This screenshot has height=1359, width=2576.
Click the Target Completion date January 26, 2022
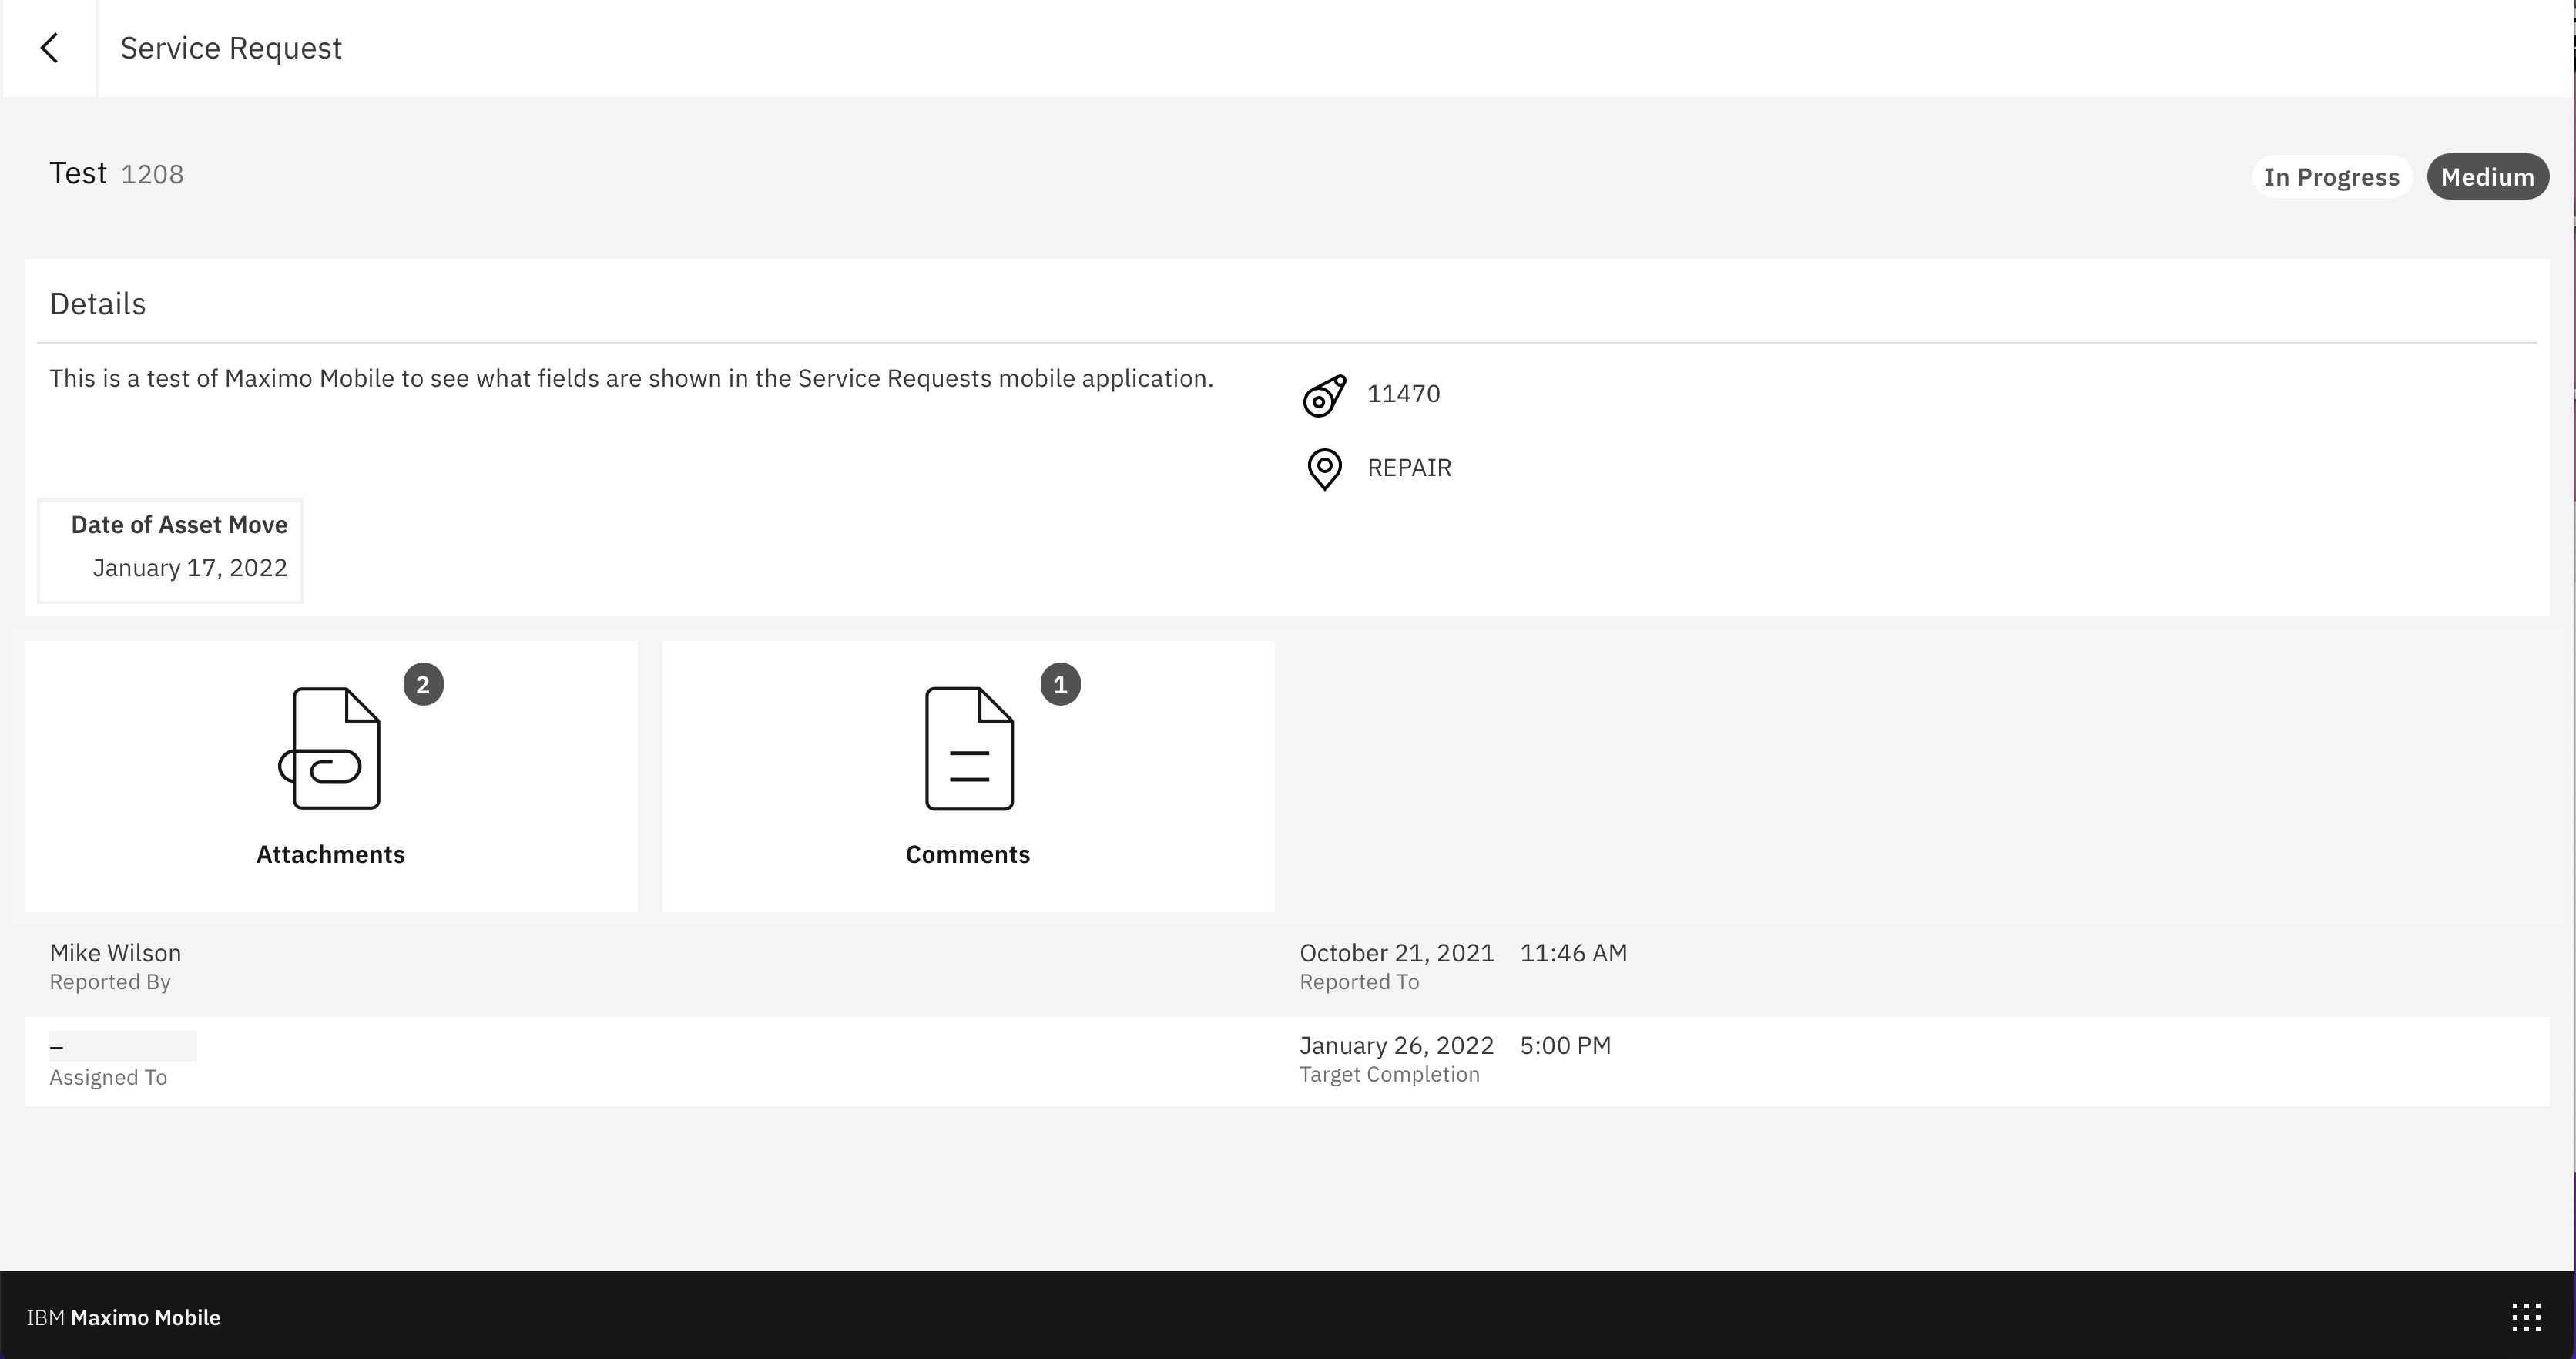[1396, 1046]
